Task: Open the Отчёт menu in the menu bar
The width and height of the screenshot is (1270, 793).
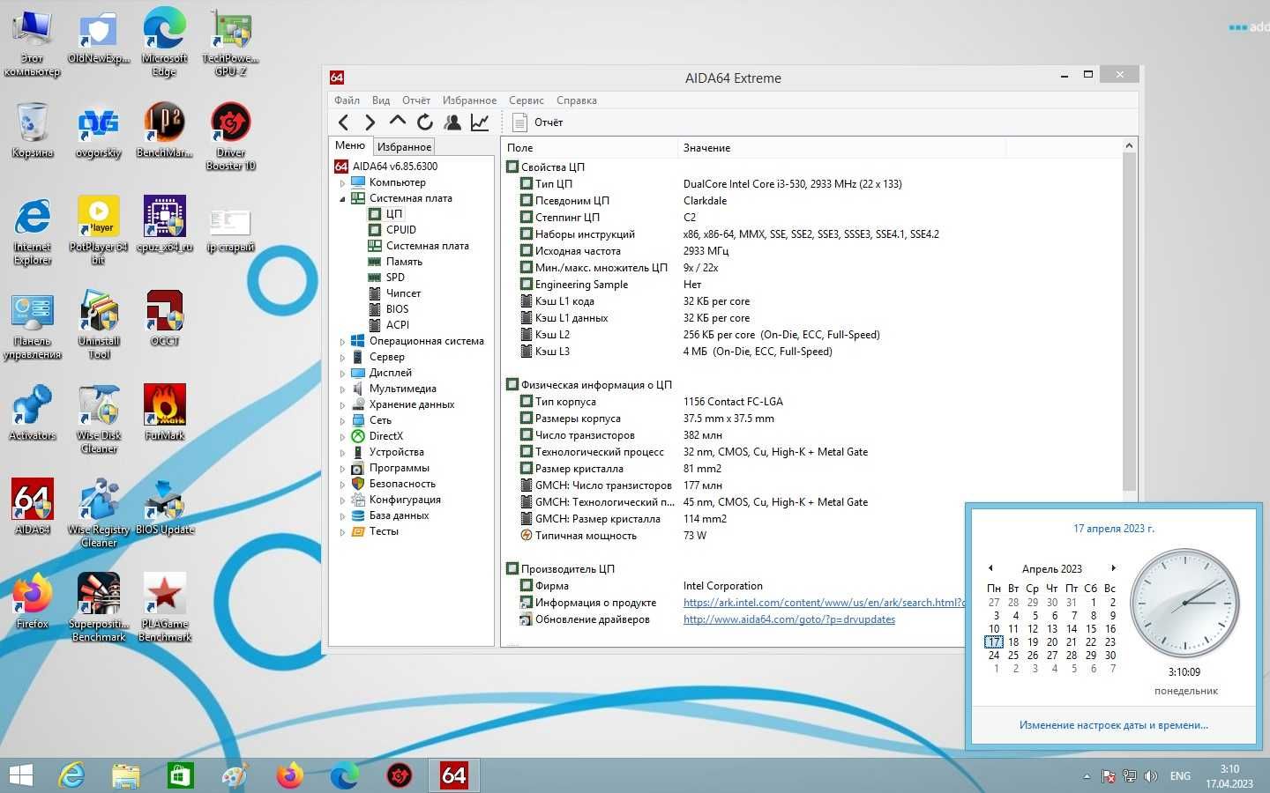Action: [x=416, y=100]
